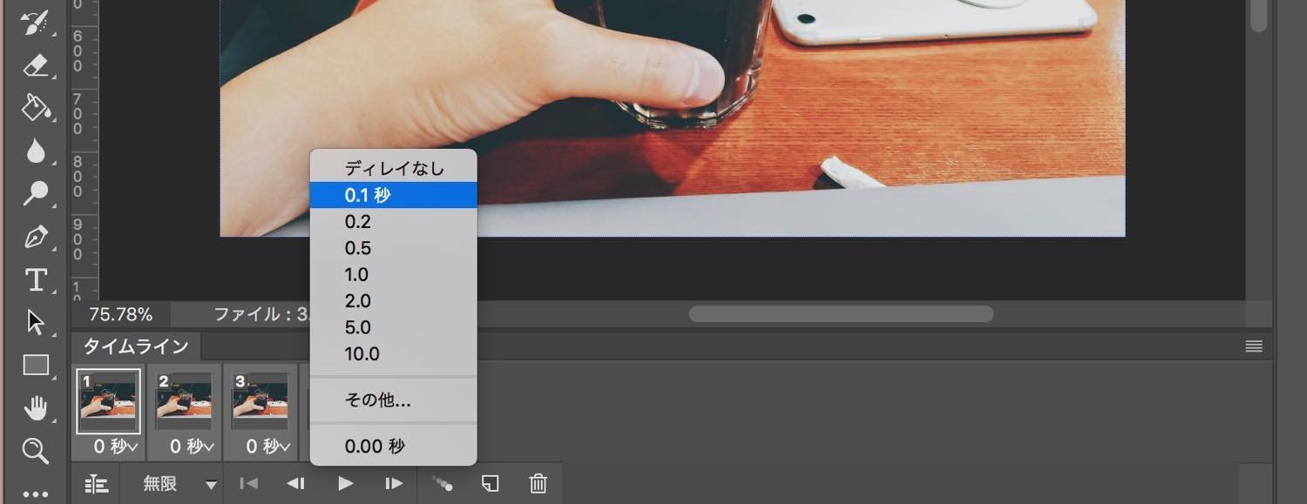
Task: Go to the first frame
Action: (x=248, y=484)
